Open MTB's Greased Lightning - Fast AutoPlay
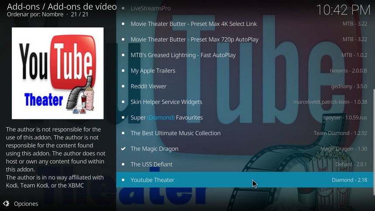Image resolution: width=375 pixels, height=211 pixels. [245, 55]
